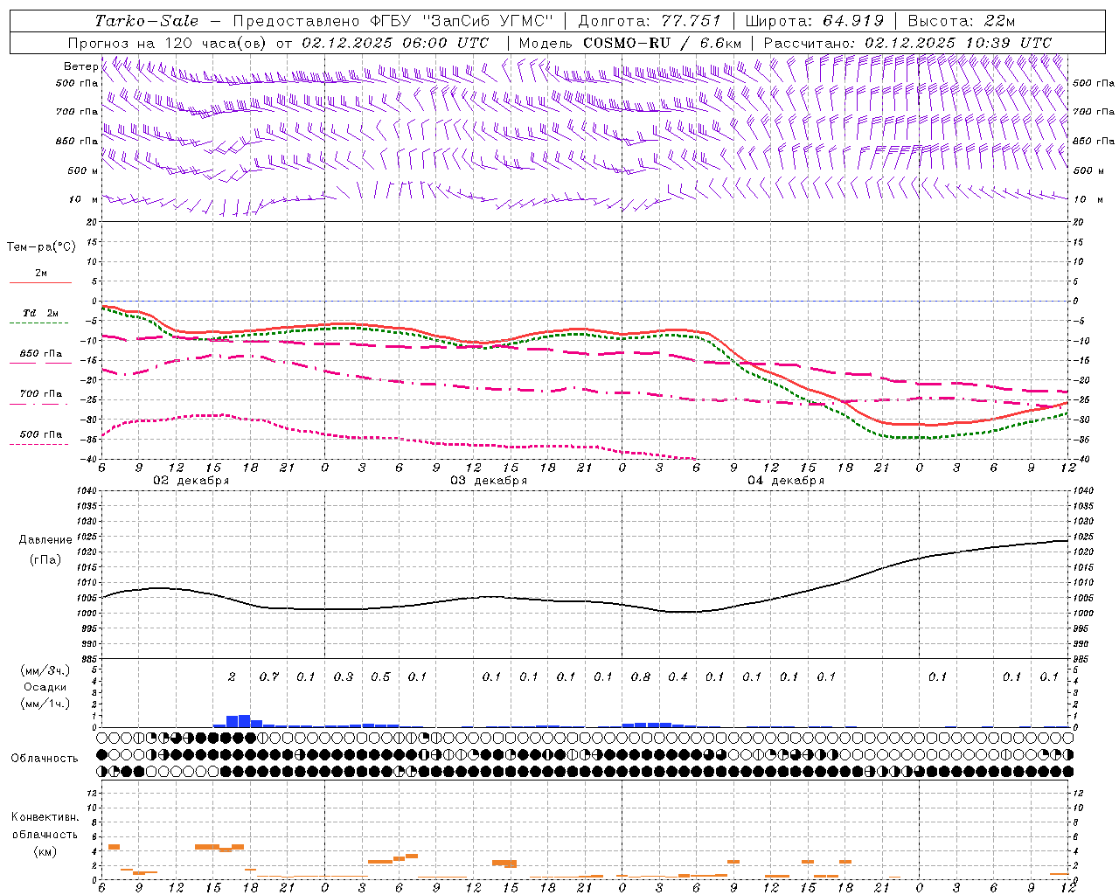Click the "Конвективн." convective cloud label

[45, 817]
